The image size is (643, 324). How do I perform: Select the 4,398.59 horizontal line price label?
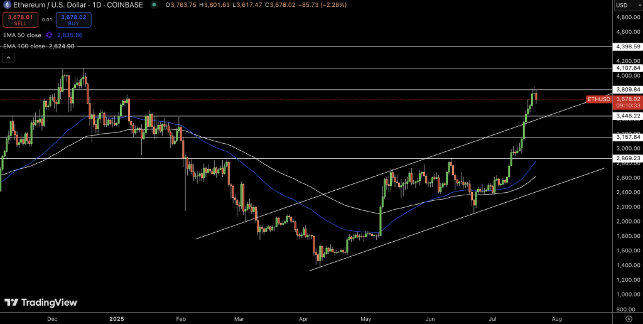[x=627, y=46]
